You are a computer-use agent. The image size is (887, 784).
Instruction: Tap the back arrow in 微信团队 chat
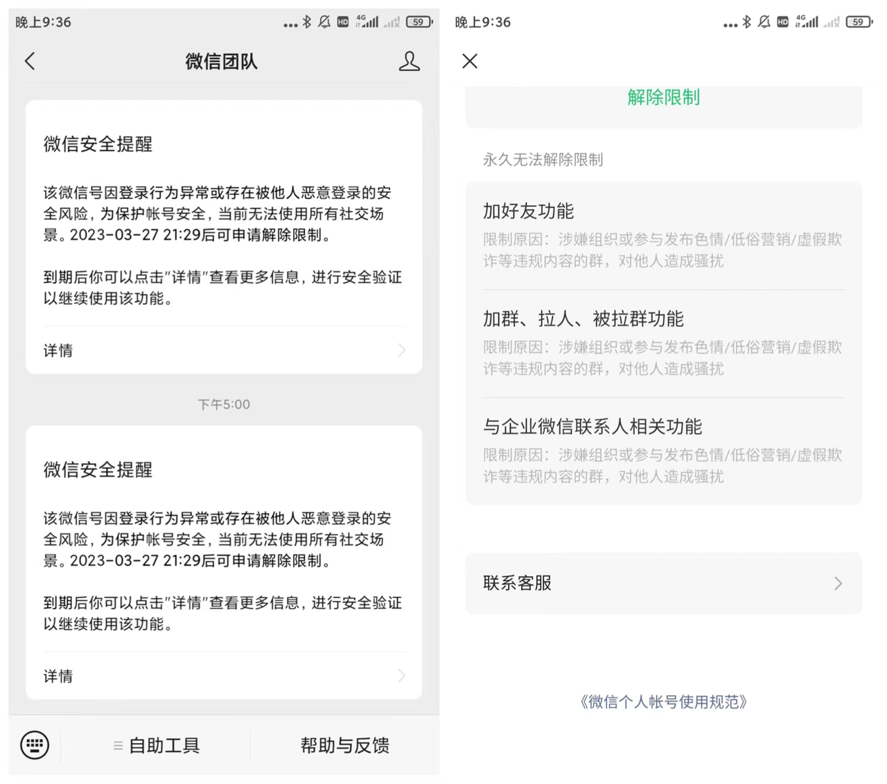pos(30,61)
